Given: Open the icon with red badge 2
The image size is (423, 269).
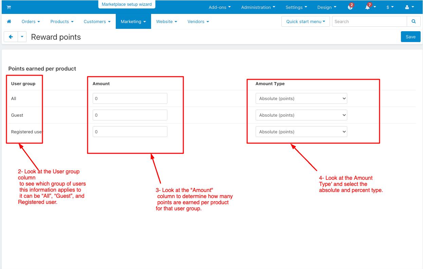Looking at the screenshot, I should tap(350, 7).
